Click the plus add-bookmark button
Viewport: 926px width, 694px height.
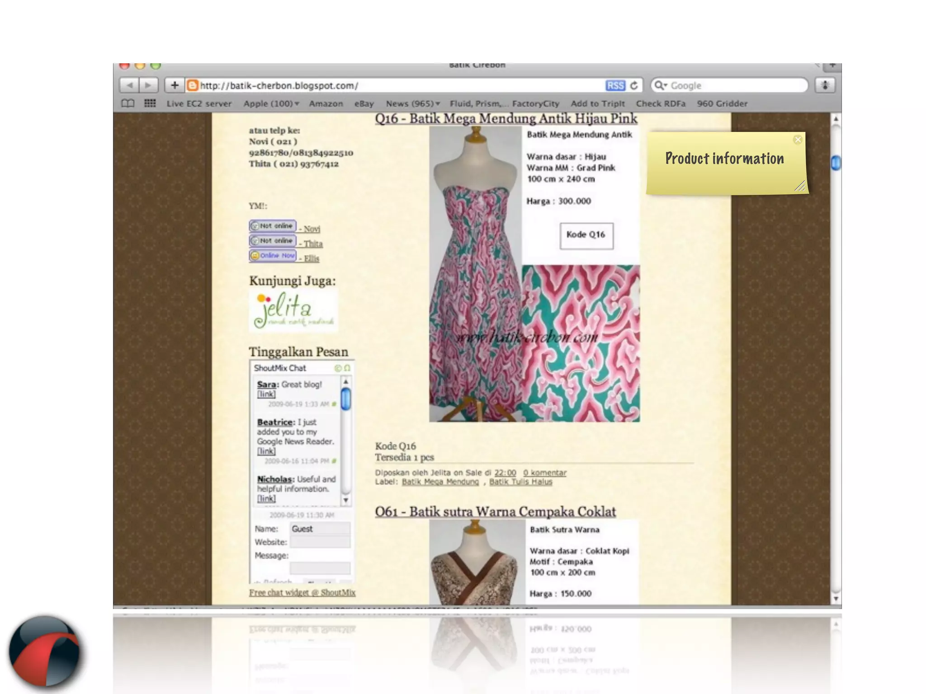(x=175, y=85)
